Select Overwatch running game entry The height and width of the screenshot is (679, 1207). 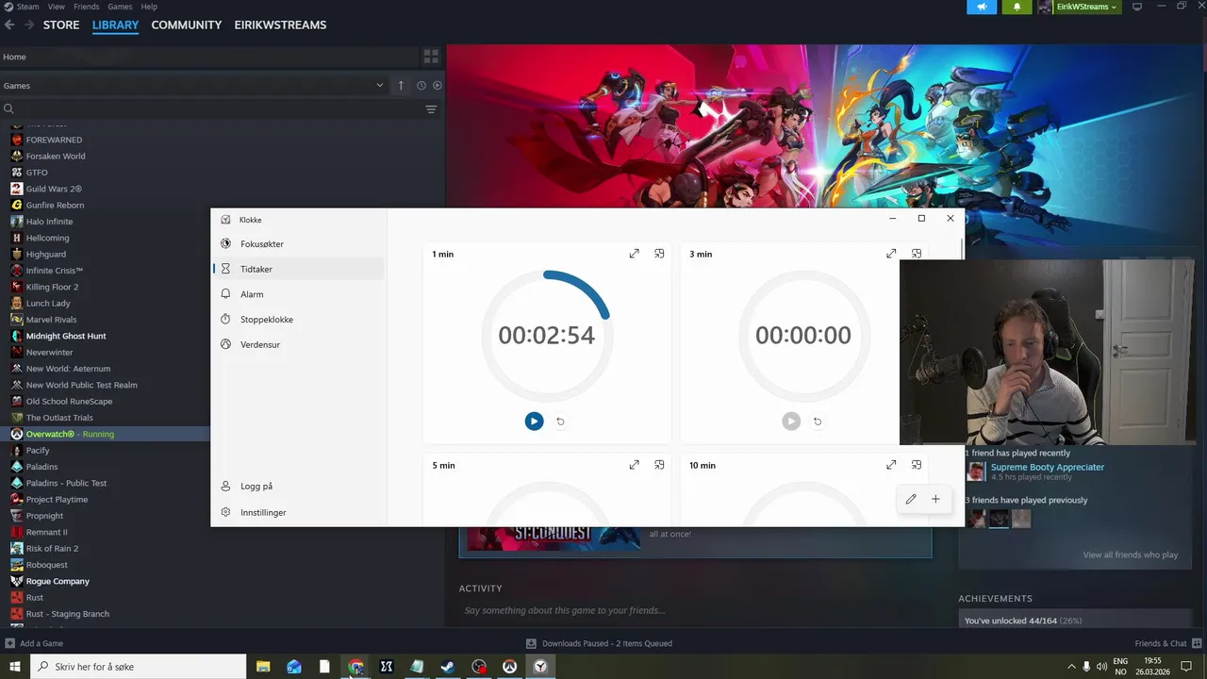[x=105, y=434]
